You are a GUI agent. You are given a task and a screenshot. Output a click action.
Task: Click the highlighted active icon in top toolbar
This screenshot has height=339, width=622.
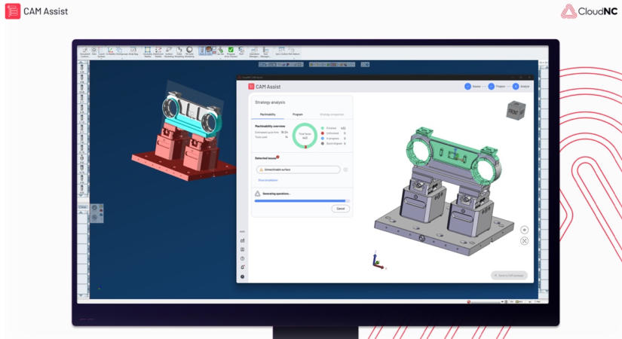[201, 50]
